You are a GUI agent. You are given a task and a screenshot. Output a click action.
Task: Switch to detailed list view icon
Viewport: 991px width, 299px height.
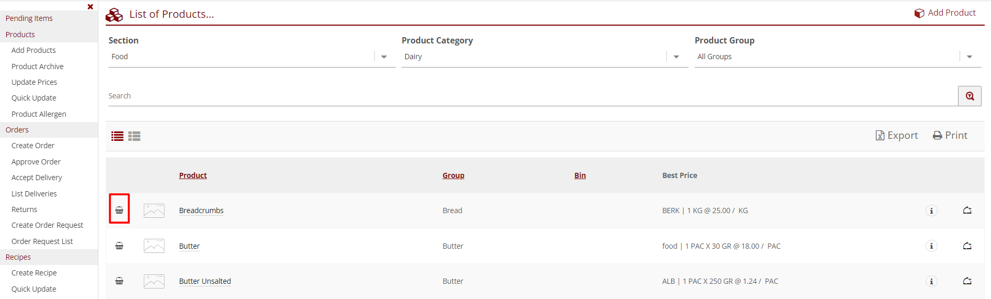[x=135, y=136]
